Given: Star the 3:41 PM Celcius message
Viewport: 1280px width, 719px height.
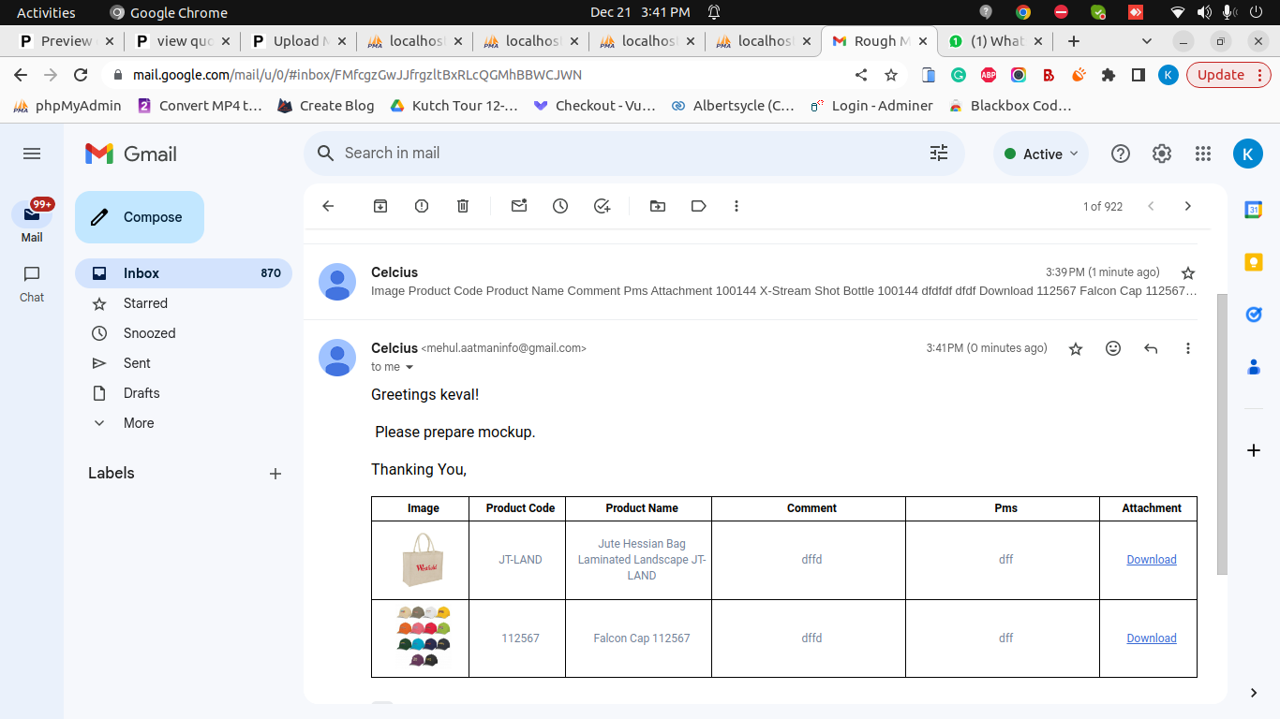Looking at the screenshot, I should [1076, 348].
